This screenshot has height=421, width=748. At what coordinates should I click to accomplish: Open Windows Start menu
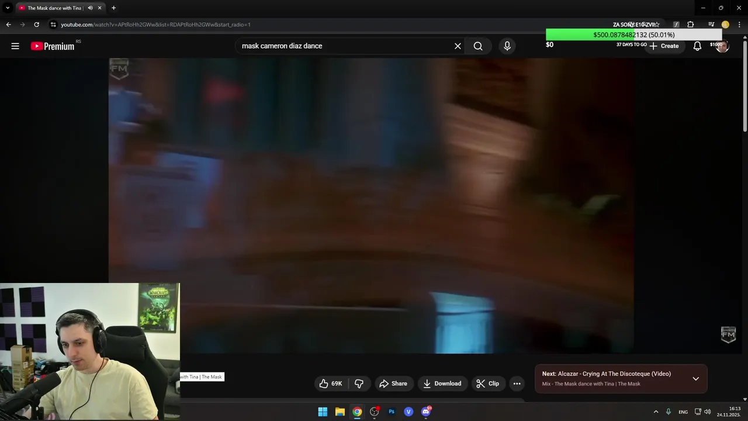[323, 412]
